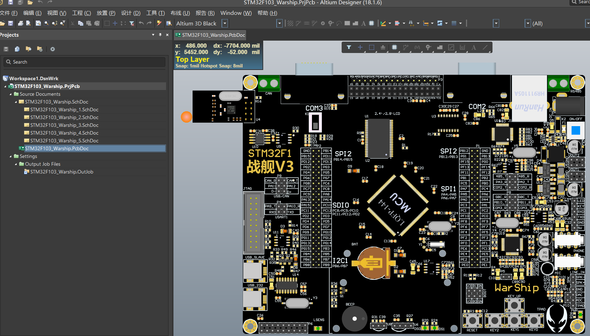Select the place component chip tool in active bar

[x=394, y=47]
